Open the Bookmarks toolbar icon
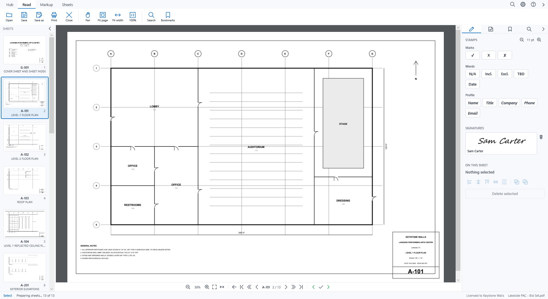Screen dimensions: 548x299 click(x=168, y=17)
